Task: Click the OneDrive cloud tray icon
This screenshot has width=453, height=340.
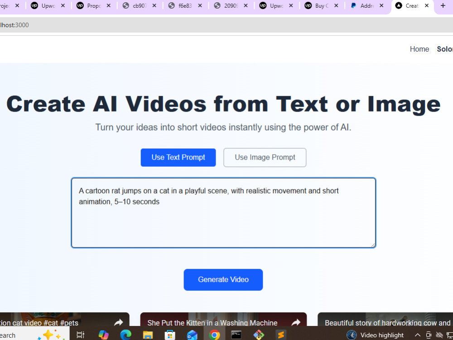Action: 439,335
